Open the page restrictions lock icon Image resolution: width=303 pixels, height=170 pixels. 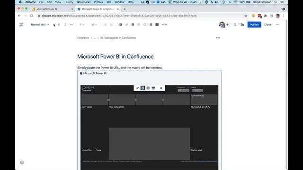(x=242, y=25)
